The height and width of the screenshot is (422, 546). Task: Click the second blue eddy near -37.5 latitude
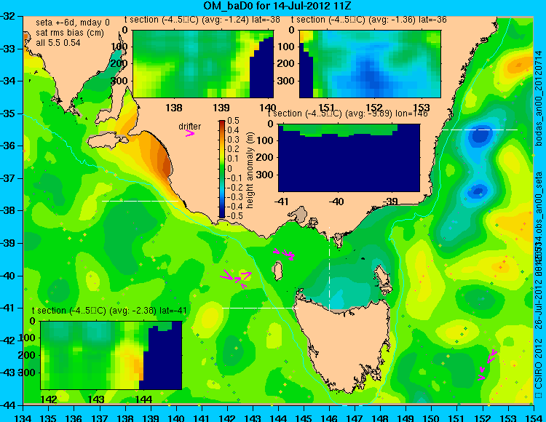click(478, 191)
